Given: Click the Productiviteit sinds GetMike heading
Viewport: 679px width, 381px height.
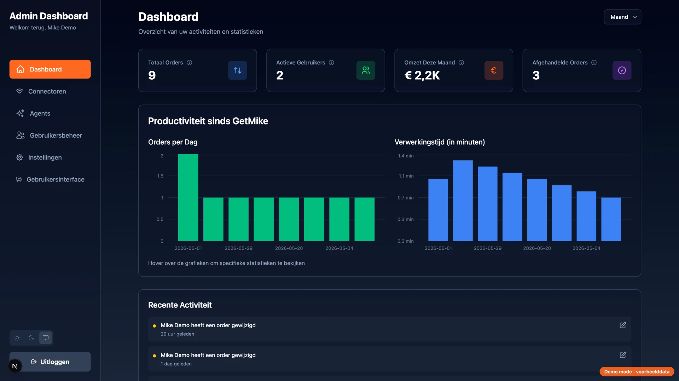Looking at the screenshot, I should (208, 121).
